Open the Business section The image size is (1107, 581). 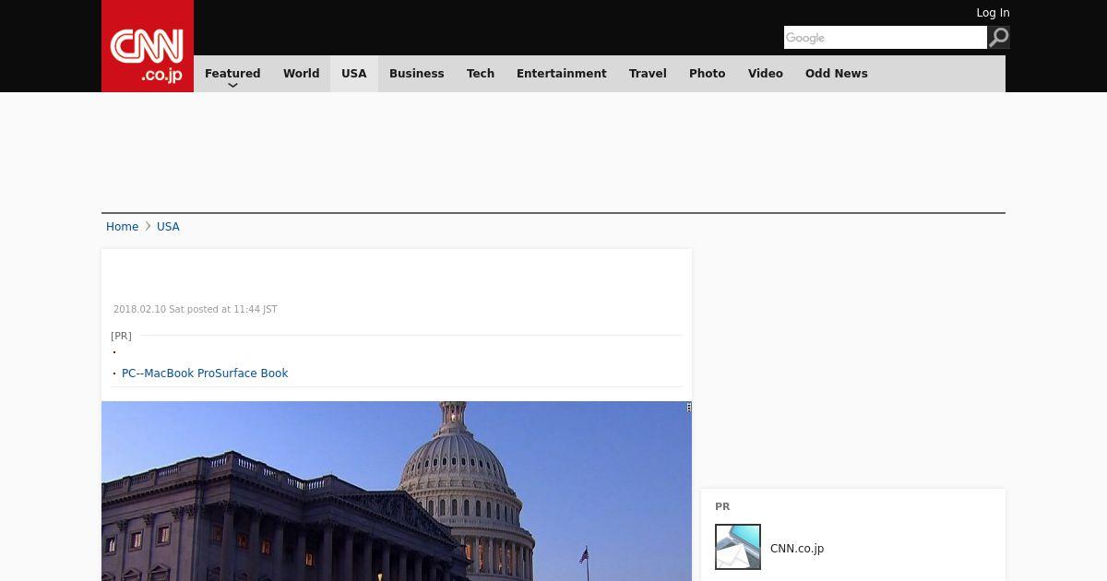[x=417, y=74]
